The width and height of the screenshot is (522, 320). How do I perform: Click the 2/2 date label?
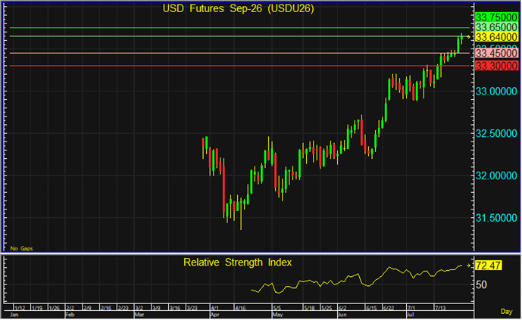pyautogui.click(x=70, y=308)
